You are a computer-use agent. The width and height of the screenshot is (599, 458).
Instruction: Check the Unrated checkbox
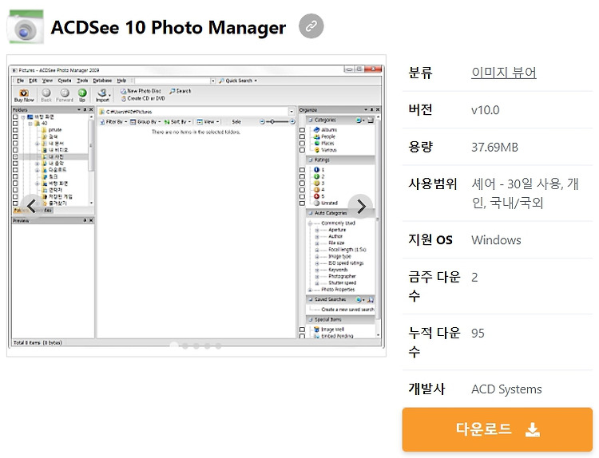coord(302,203)
